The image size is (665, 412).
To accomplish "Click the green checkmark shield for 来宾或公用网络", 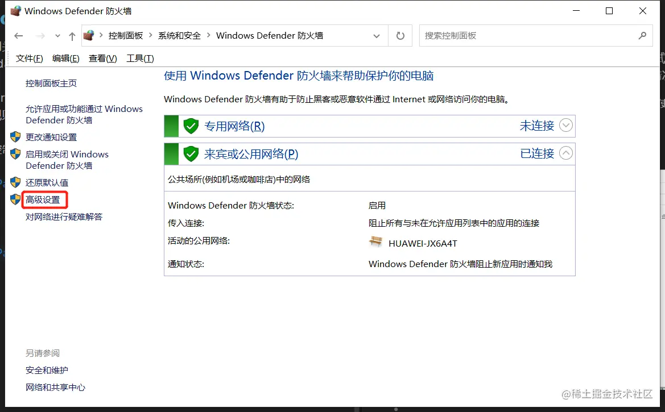I will (x=191, y=153).
